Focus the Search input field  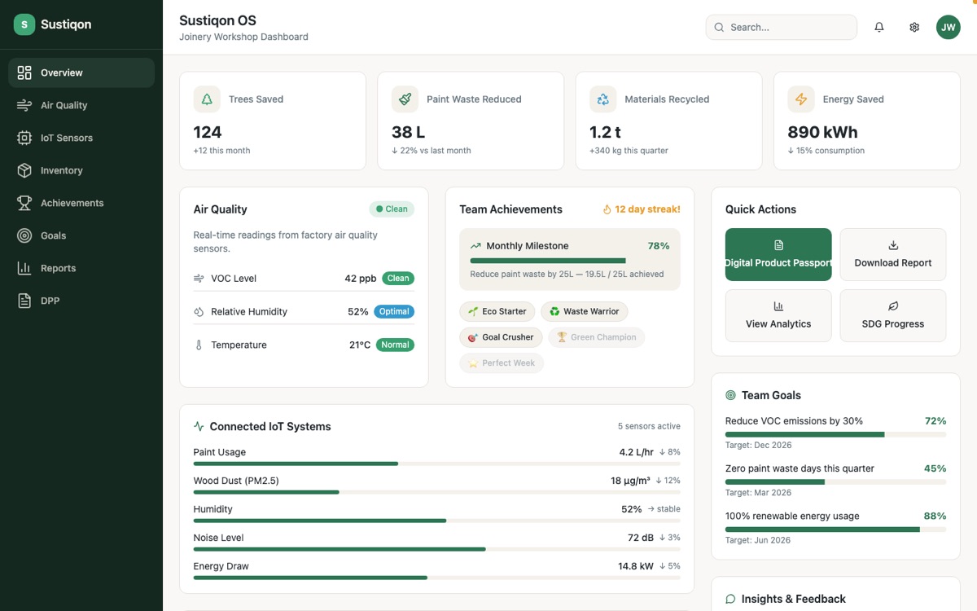pyautogui.click(x=782, y=27)
